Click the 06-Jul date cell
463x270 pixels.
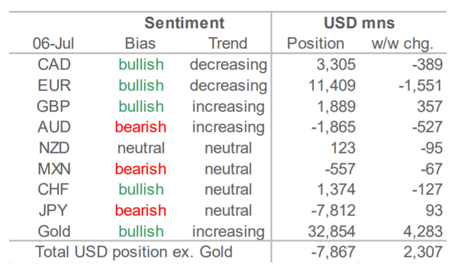click(53, 44)
